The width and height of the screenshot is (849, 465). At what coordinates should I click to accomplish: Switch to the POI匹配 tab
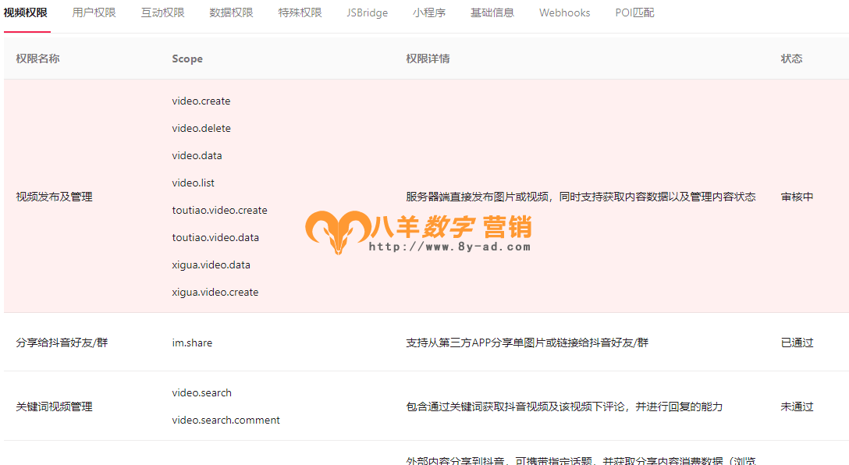pos(634,12)
